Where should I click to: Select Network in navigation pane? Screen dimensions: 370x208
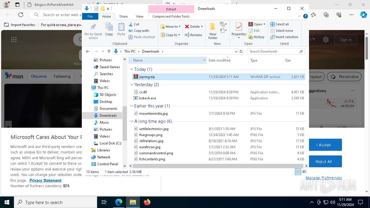(101, 157)
